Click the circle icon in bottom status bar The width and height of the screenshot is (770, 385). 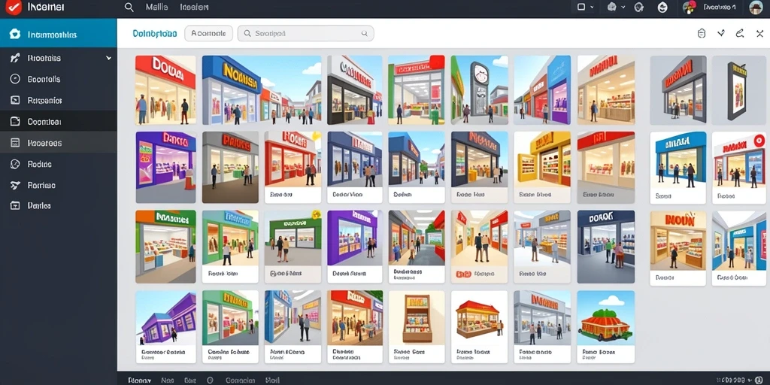coord(211,380)
